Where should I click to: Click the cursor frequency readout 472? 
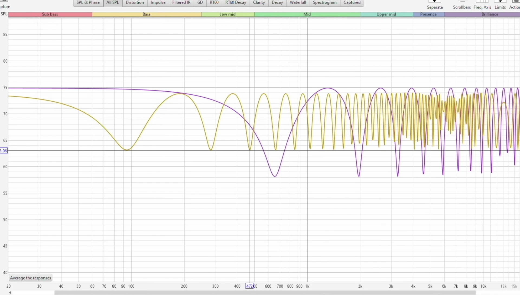pyautogui.click(x=249, y=286)
